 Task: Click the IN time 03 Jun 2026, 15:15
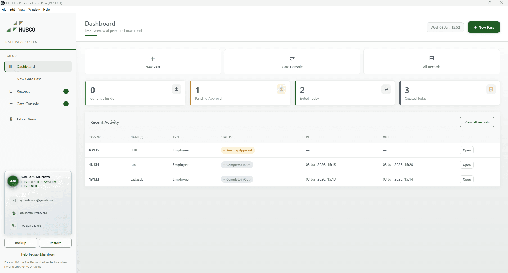tap(321, 165)
